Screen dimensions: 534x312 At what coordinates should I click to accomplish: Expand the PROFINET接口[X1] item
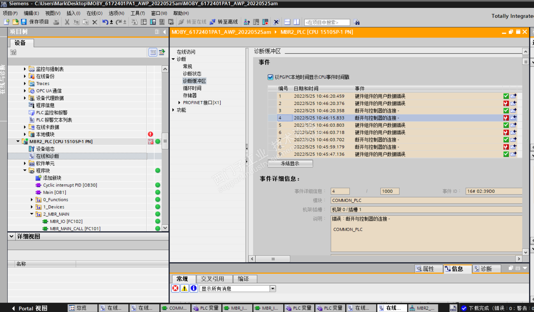(x=179, y=103)
